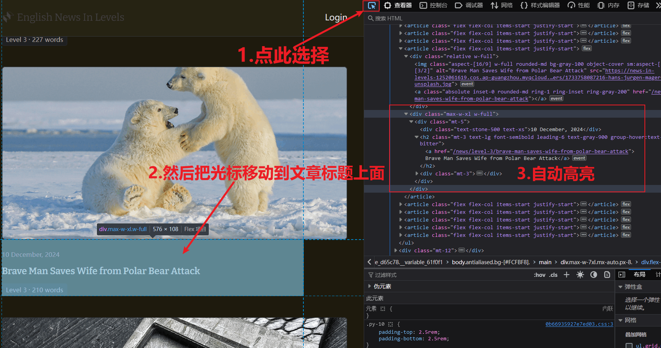Toggle dark color scheme simulation moon icon

pyautogui.click(x=594, y=275)
